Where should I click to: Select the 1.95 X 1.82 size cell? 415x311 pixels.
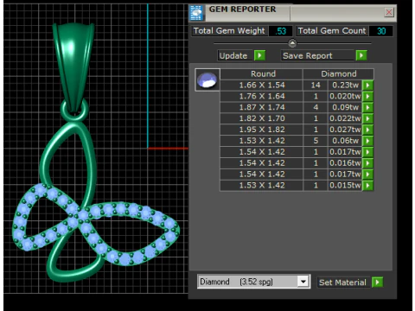262,130
